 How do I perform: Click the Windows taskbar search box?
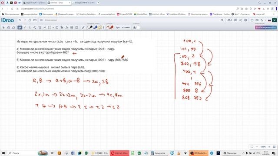28,153
